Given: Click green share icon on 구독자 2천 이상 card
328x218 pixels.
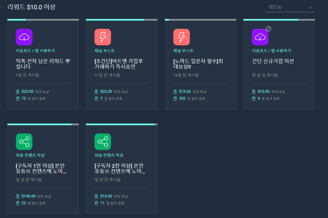Looking at the screenshot, I should point(103,142).
